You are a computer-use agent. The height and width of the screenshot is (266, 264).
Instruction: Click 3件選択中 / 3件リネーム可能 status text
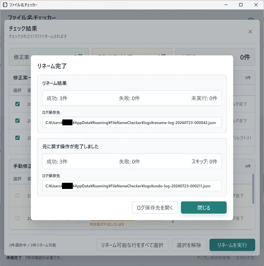coord(32,245)
